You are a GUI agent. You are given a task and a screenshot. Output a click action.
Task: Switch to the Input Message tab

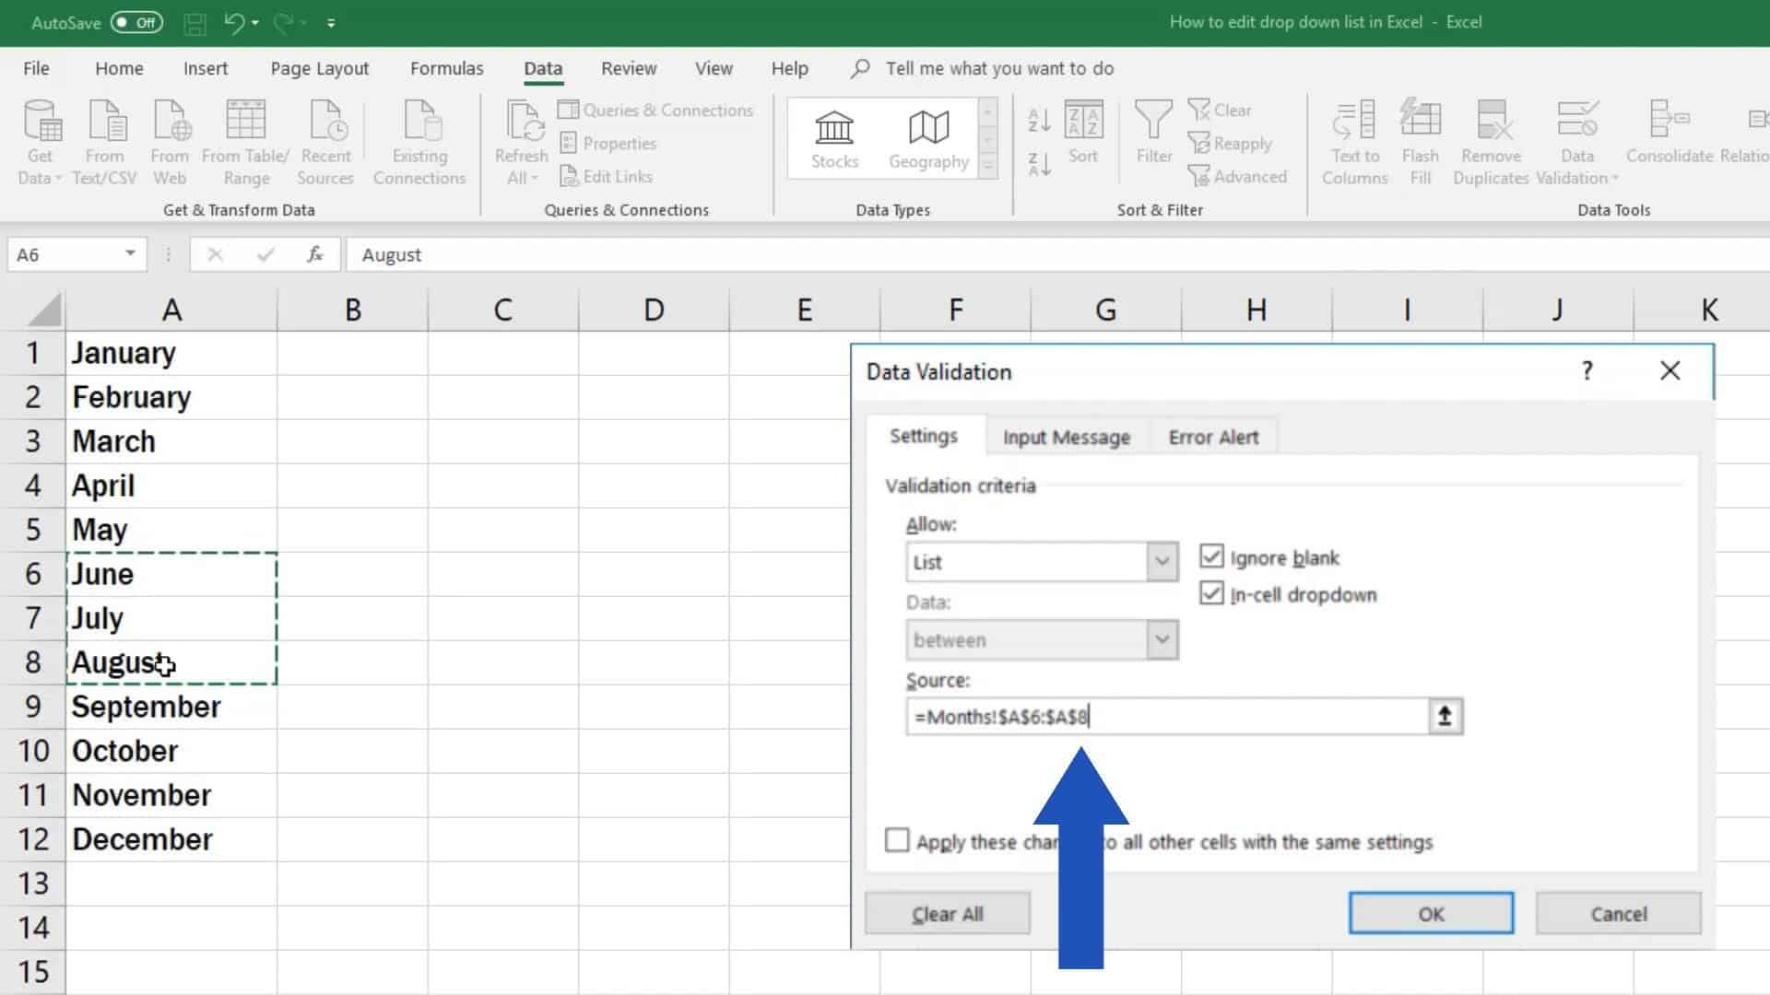click(x=1066, y=438)
